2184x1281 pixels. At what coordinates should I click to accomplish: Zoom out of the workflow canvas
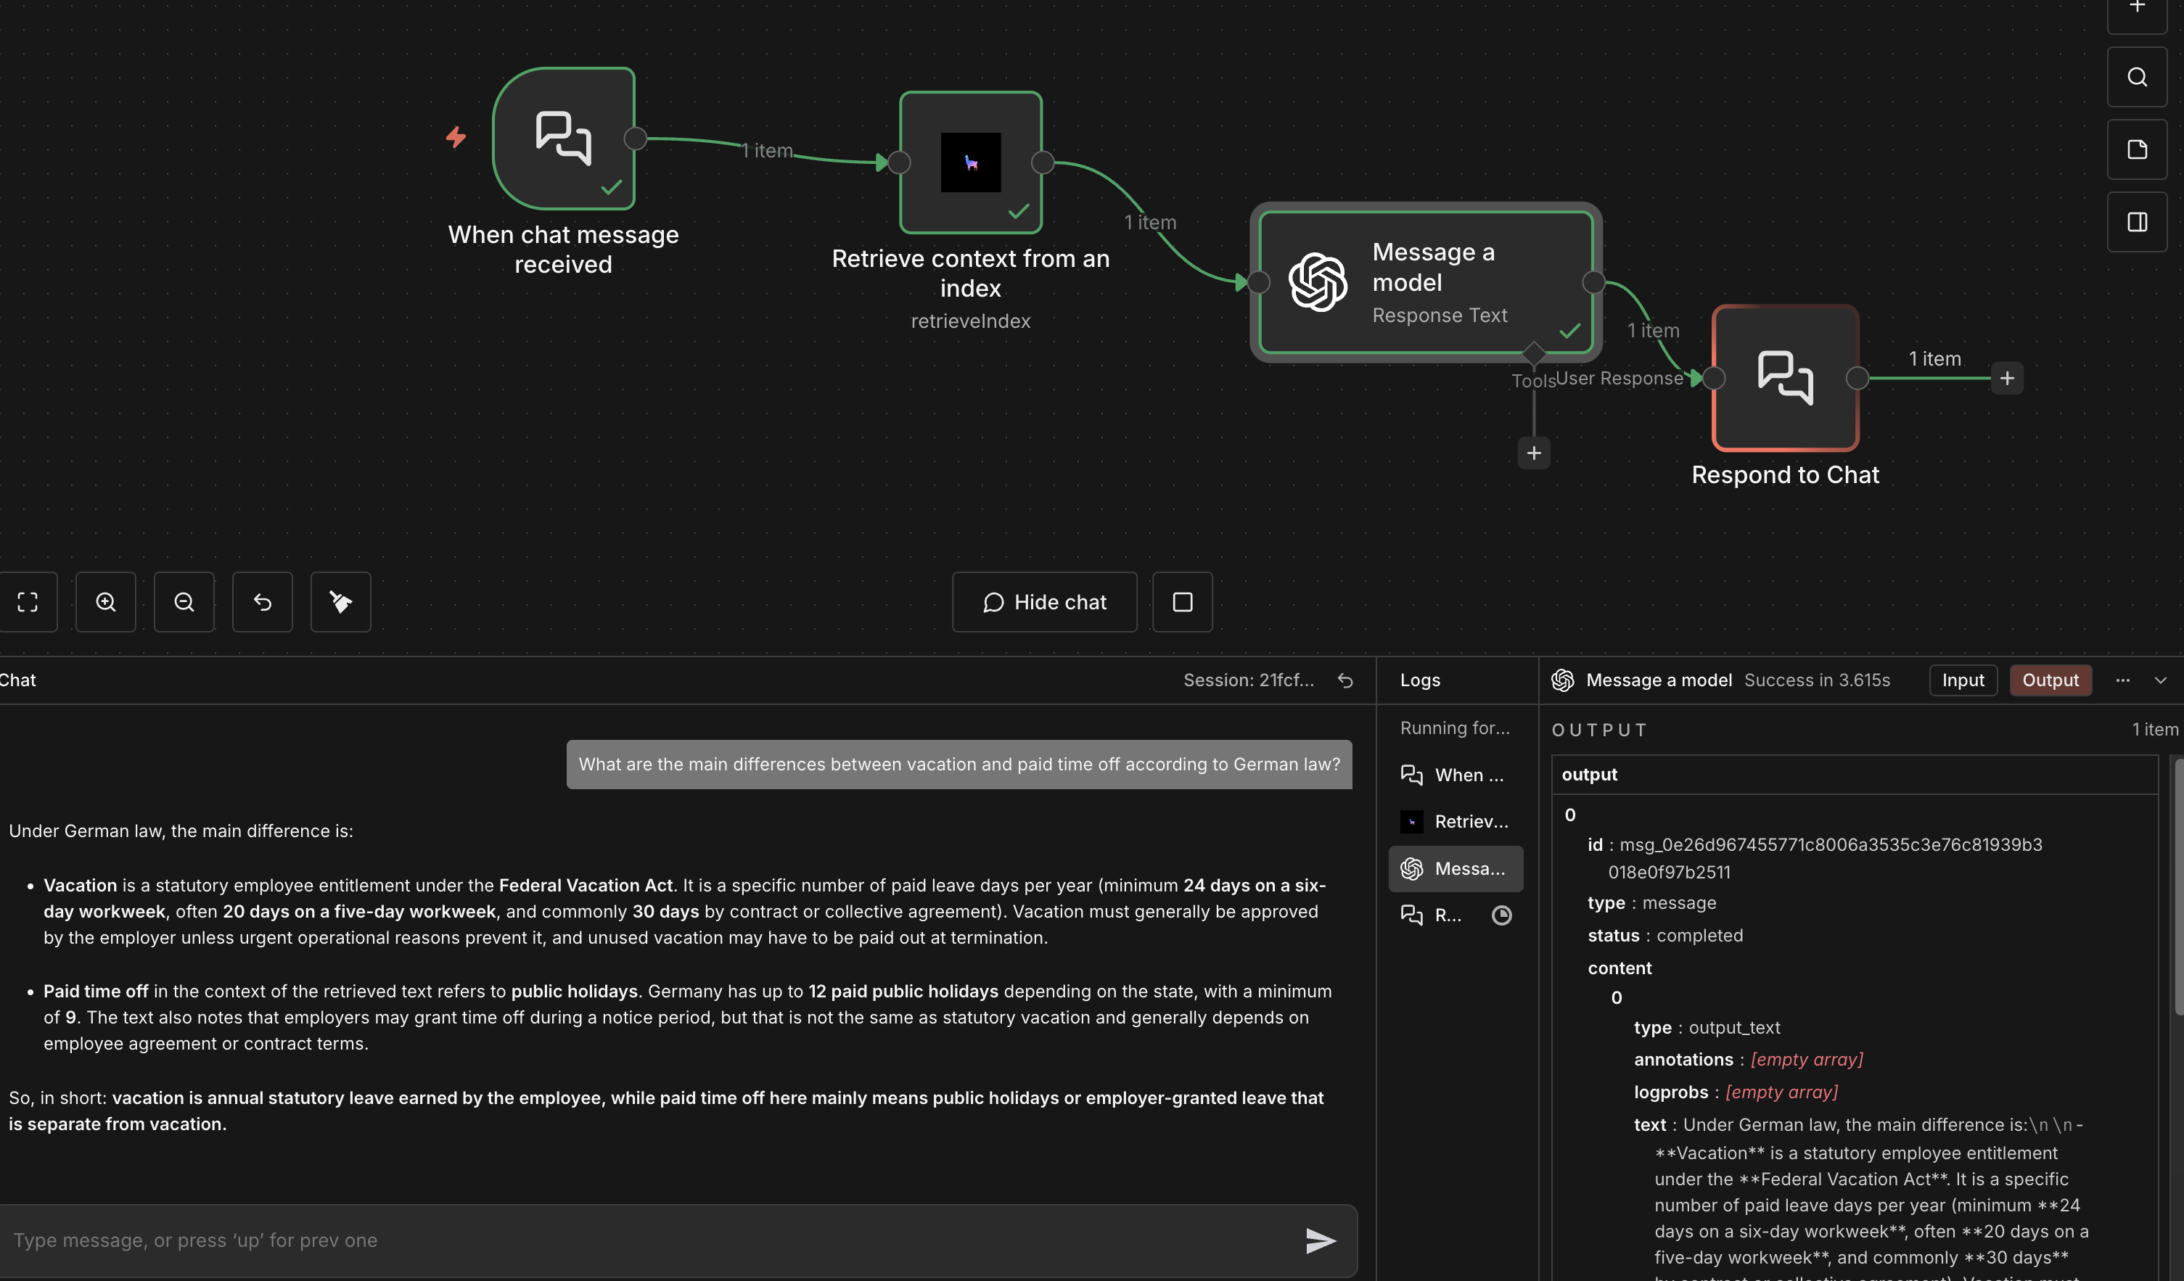coord(184,602)
